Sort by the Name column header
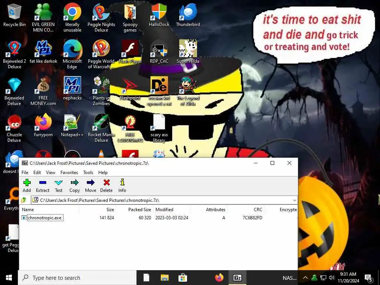380x285 pixels. click(28, 210)
